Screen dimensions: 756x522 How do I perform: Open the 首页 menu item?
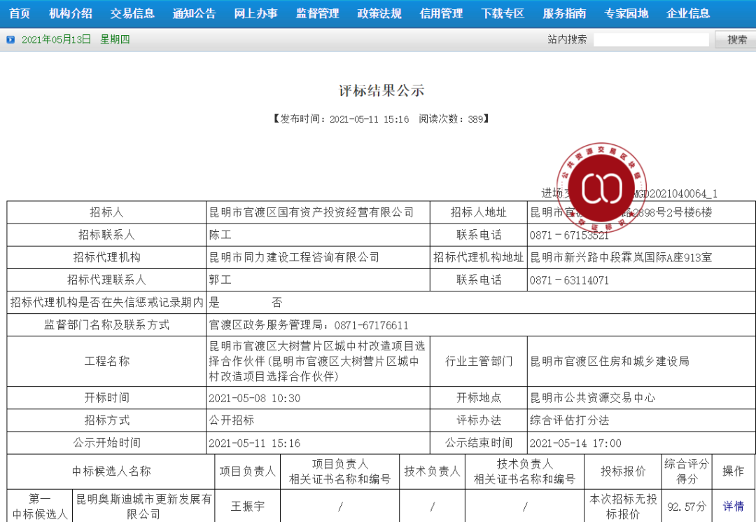[20, 13]
